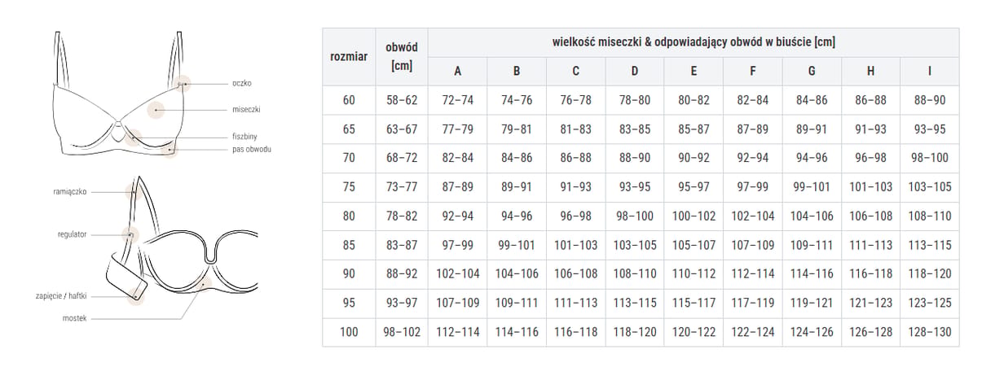Image resolution: width=982 pixels, height=367 pixels.
Task: Click size 75 in the rozmiar column
Action: coord(349,187)
